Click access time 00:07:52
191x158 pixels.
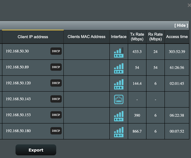177,131
